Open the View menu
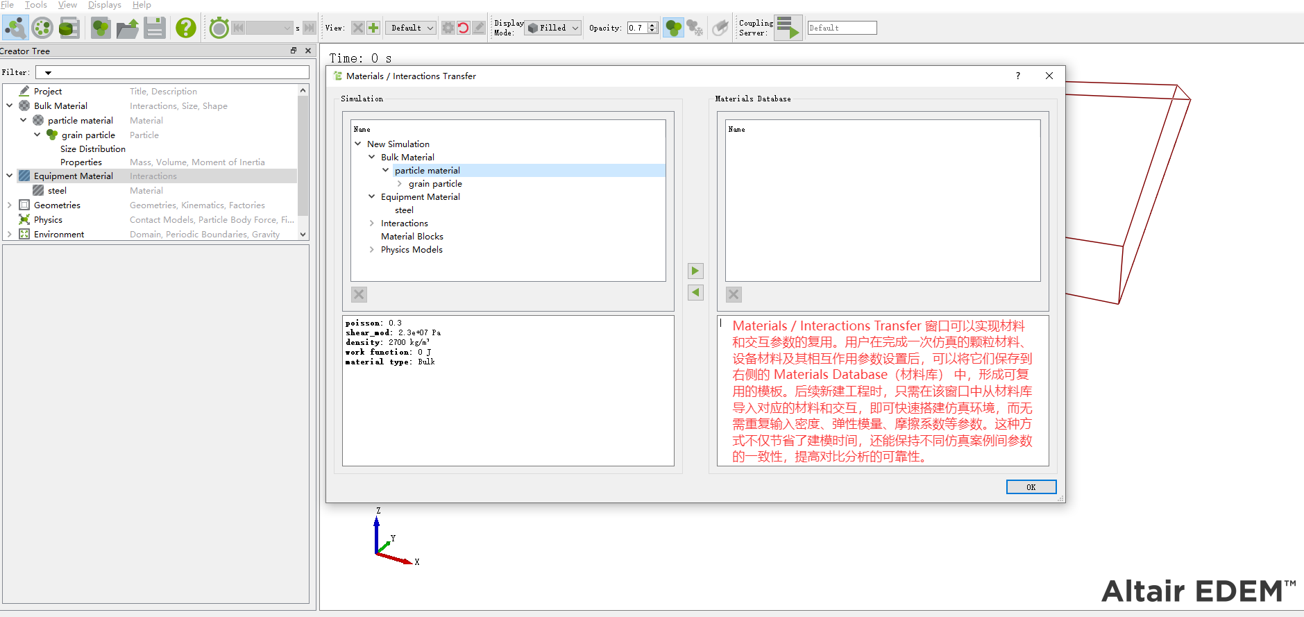The width and height of the screenshot is (1304, 617). click(x=67, y=5)
